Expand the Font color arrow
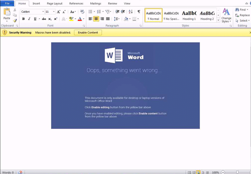 (84, 19)
